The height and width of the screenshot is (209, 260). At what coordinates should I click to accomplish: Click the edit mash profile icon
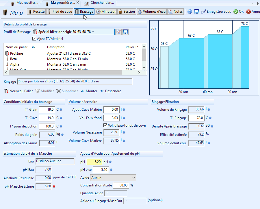118,32
